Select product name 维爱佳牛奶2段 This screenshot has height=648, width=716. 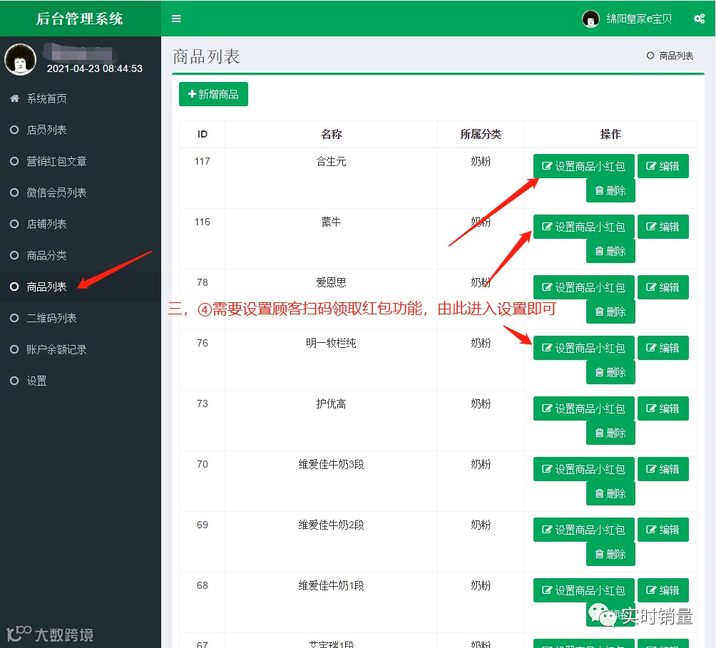pos(331,525)
